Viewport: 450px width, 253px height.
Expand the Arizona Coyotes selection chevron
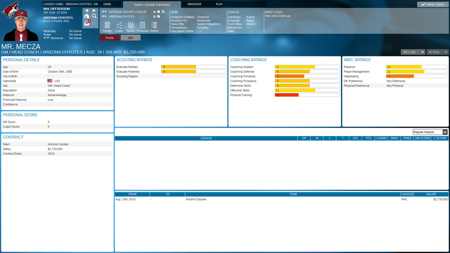tap(154, 16)
